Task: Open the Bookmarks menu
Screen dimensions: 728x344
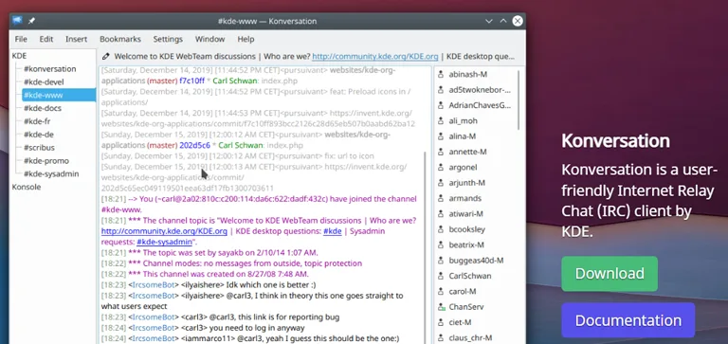Action: coord(120,39)
